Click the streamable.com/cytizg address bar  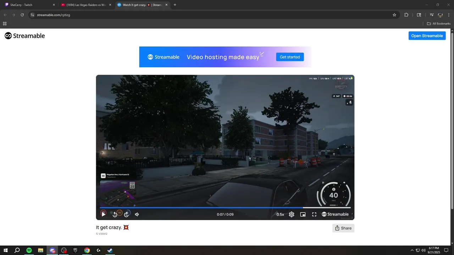[x=213, y=15]
